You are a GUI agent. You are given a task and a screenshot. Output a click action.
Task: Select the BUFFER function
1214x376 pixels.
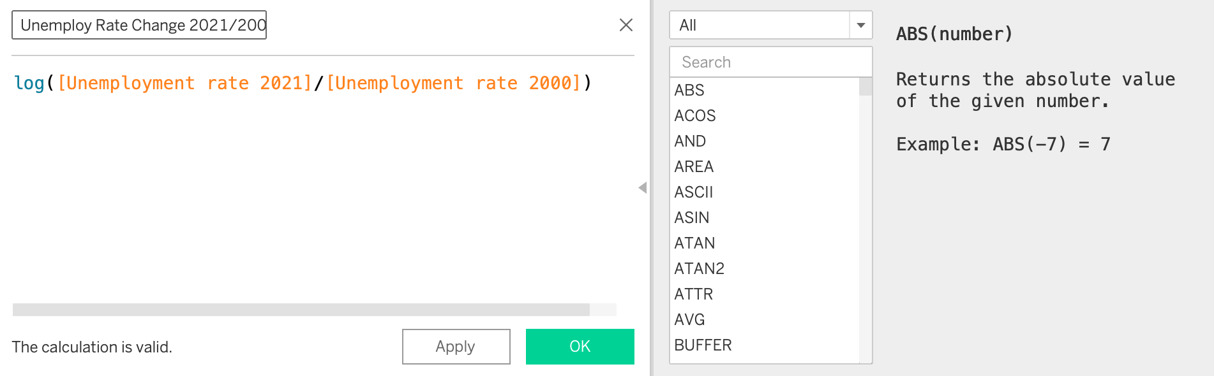coord(703,345)
